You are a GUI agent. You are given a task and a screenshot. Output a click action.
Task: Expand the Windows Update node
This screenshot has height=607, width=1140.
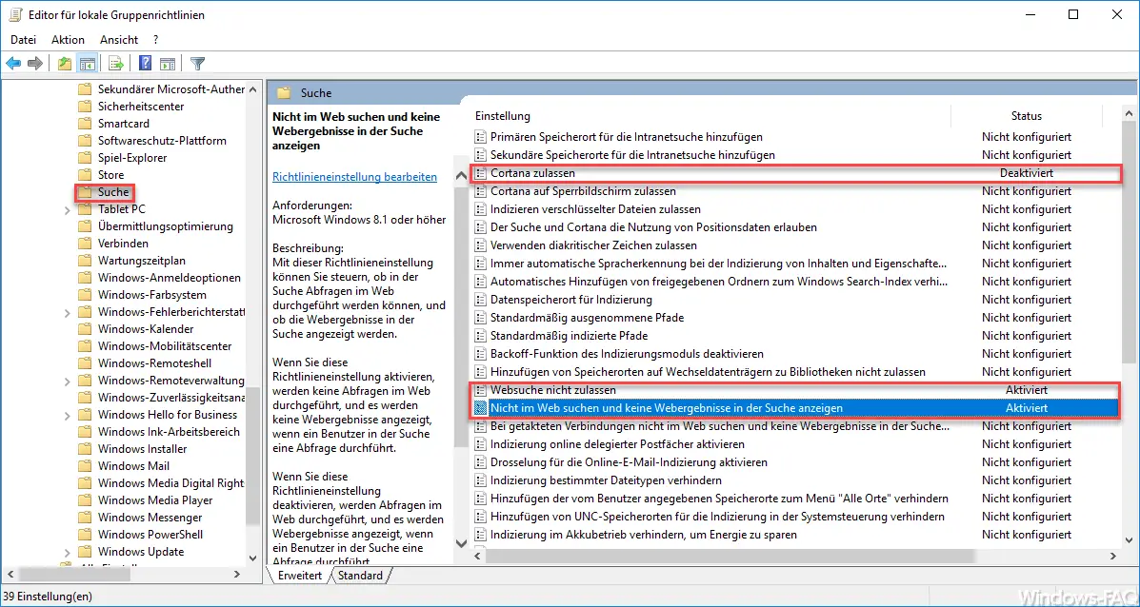tap(68, 552)
